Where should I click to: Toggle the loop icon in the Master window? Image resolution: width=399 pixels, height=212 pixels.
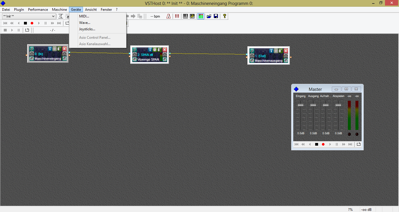click(359, 144)
